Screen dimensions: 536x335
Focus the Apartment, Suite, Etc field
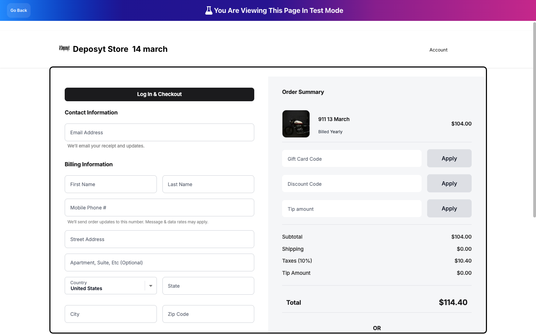[x=159, y=263]
